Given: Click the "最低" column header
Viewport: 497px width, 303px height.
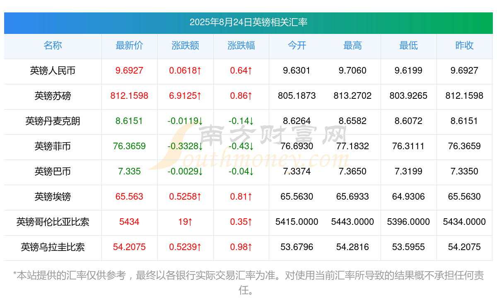Looking at the screenshot, I should pos(408,45).
